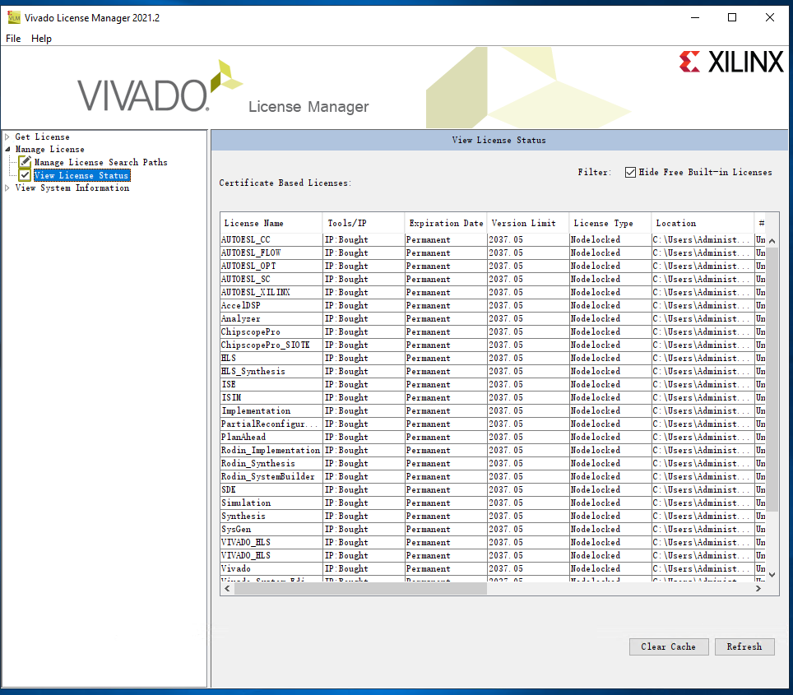The image size is (793, 695).
Task: Click the table's horizontal scroll right arrow
Action: (x=758, y=589)
